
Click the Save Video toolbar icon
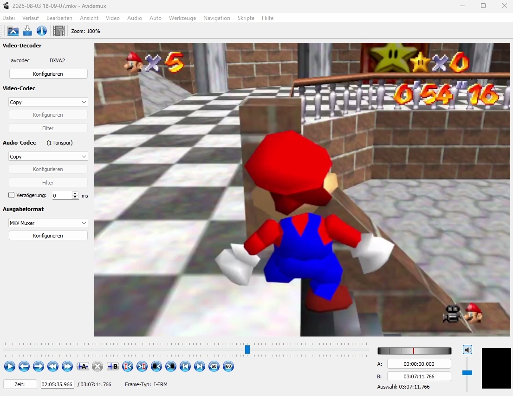pyautogui.click(x=27, y=31)
